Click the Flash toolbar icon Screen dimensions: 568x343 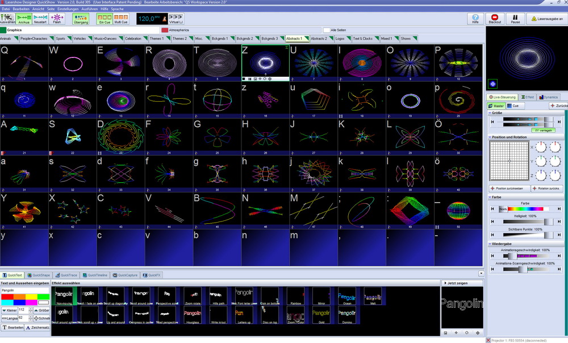pos(57,19)
